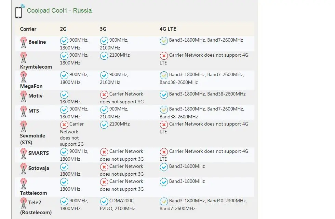Select the SMARTS carrier name
Viewport: 335px width, 219px height.
point(38,153)
